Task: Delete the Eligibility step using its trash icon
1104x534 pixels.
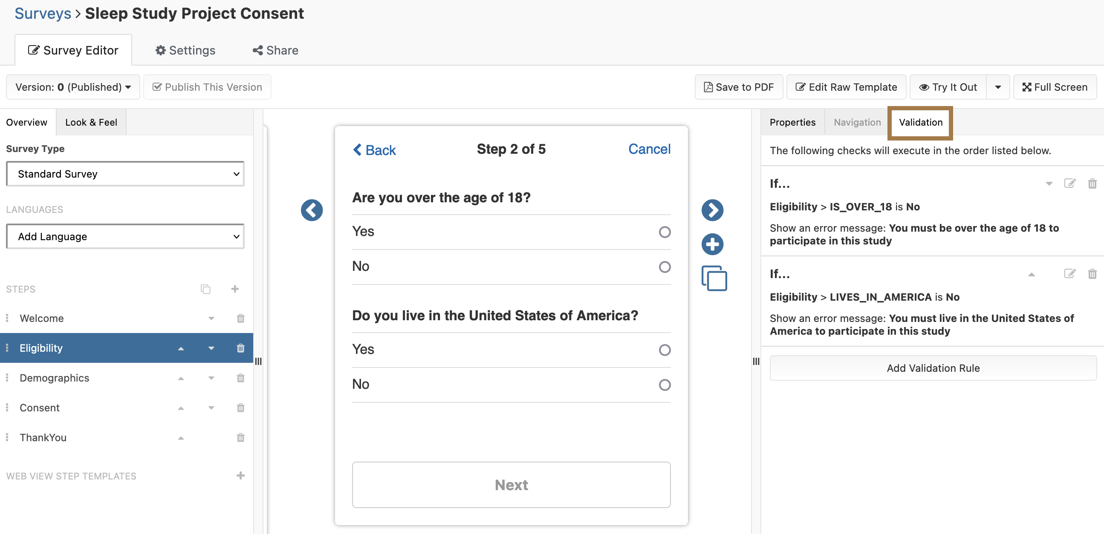Action: 240,348
